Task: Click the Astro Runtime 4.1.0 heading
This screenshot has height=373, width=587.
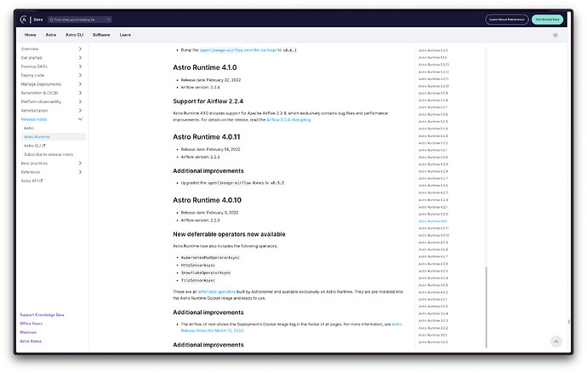Action: pos(205,67)
